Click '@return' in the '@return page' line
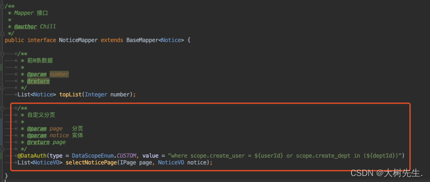 click(x=39, y=142)
